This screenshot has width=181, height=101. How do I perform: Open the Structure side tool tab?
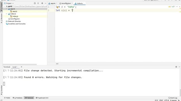1,18
